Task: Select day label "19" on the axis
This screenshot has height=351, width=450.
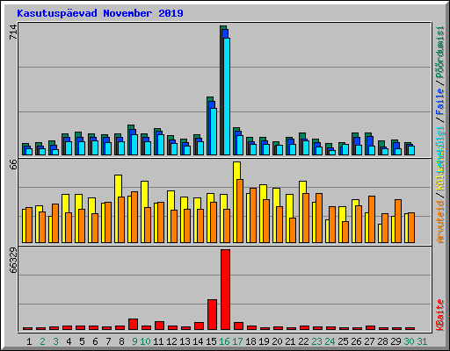Action: 264,341
